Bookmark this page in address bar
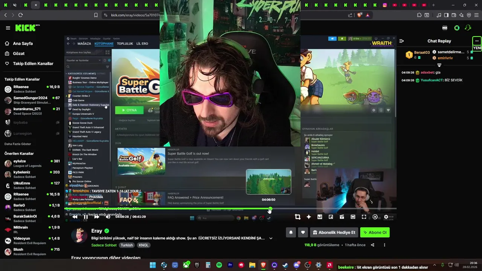This screenshot has width=482, height=271. coord(96,15)
